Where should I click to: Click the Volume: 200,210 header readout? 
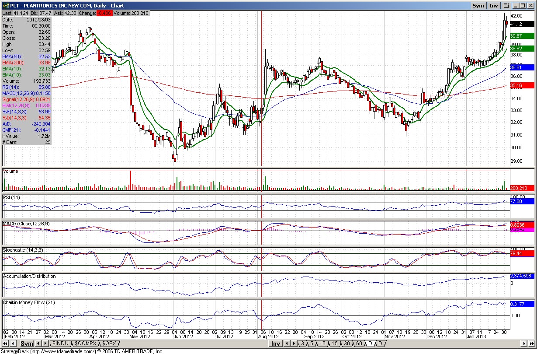(132, 13)
